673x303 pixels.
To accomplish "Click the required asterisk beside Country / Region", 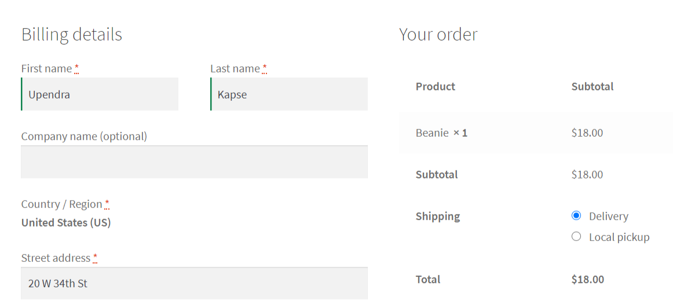I will tap(107, 204).
